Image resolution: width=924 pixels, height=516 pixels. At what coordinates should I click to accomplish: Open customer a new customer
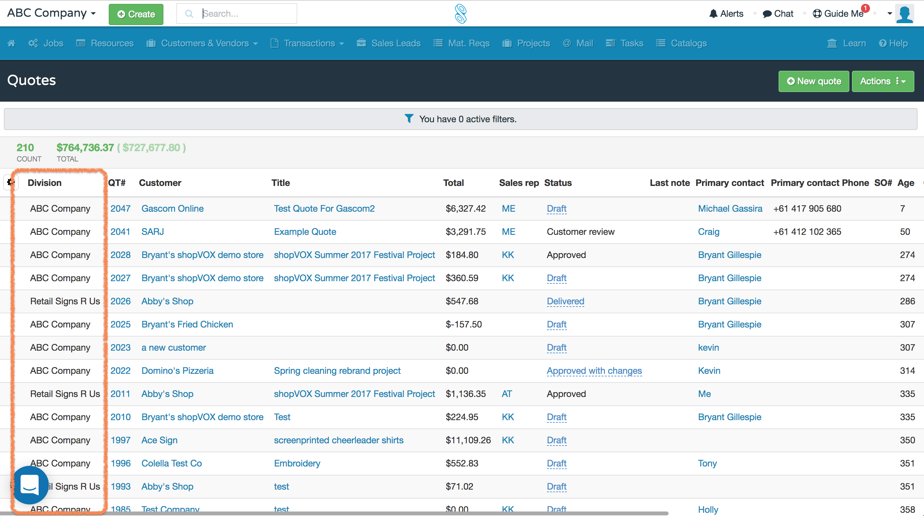tap(174, 347)
